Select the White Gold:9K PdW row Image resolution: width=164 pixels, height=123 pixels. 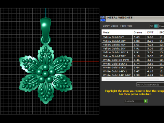[x=133, y=60]
